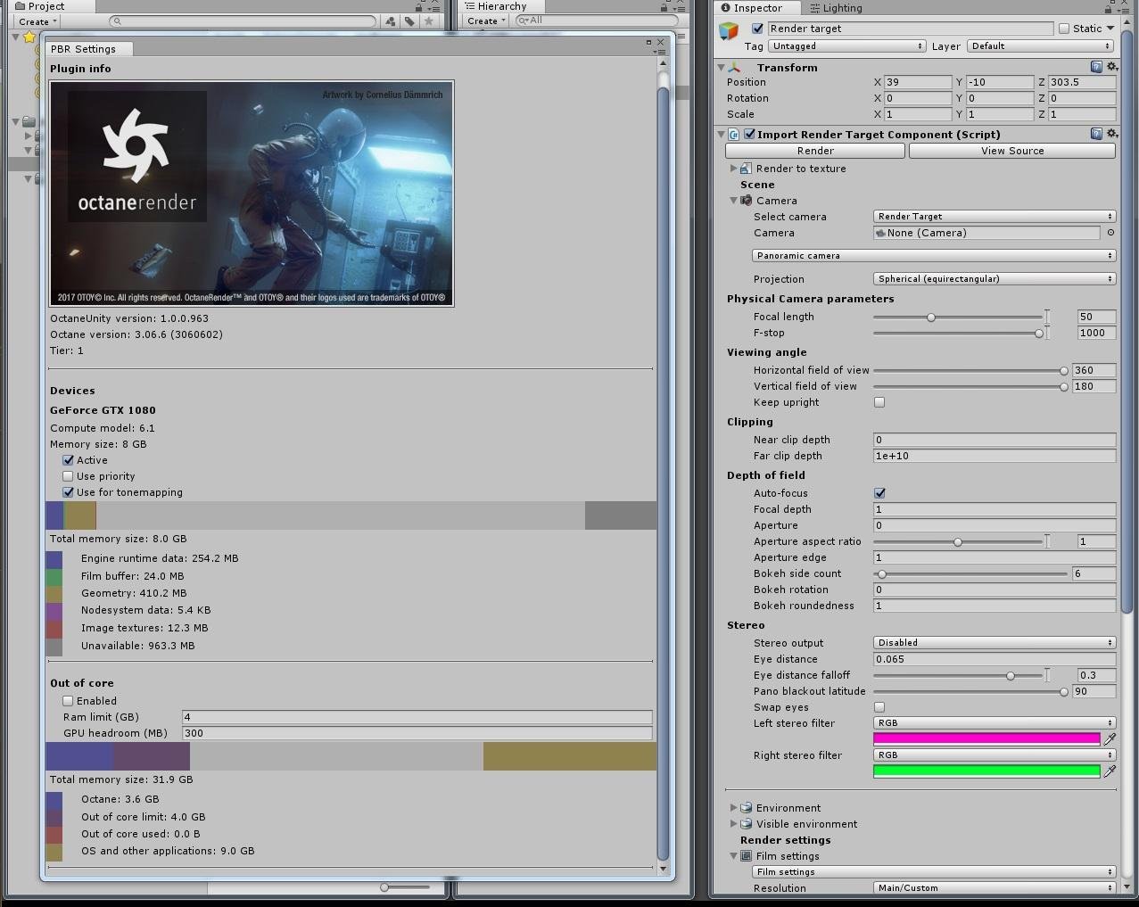The height and width of the screenshot is (907, 1139).
Task: Click the Visible environment node icon
Action: [747, 824]
